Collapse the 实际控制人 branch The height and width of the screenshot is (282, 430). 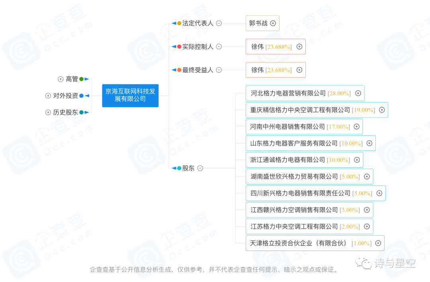click(219, 47)
